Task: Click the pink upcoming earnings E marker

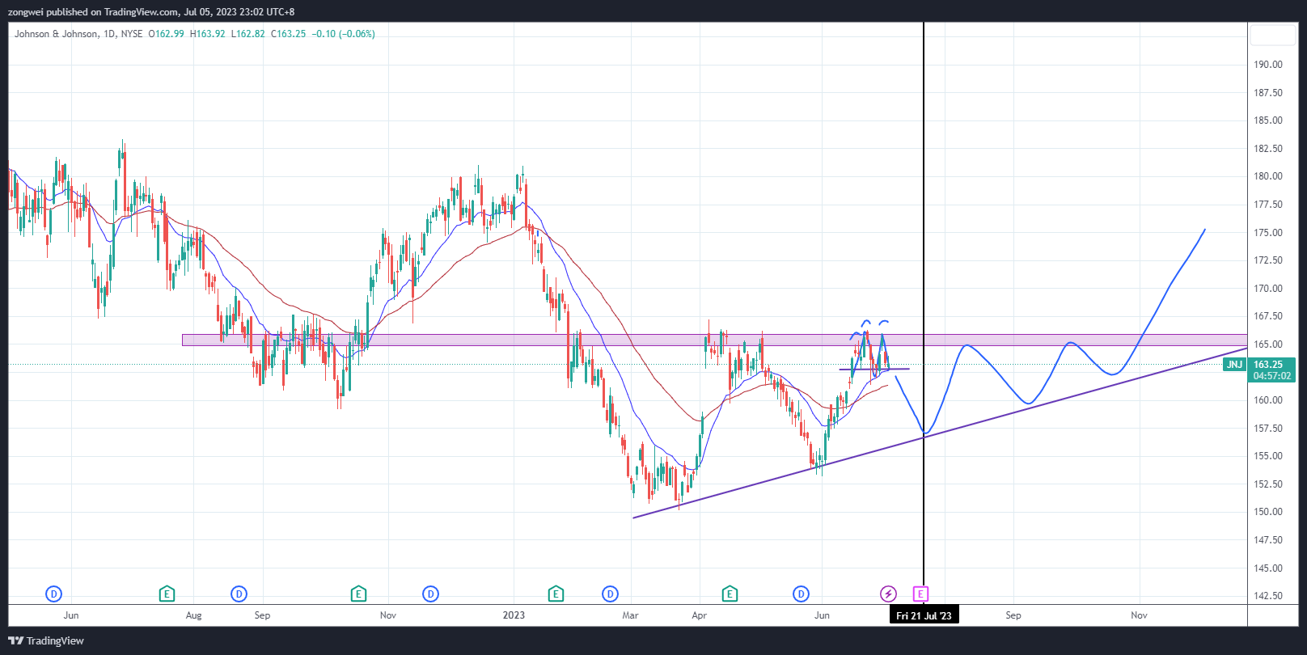Action: point(920,594)
